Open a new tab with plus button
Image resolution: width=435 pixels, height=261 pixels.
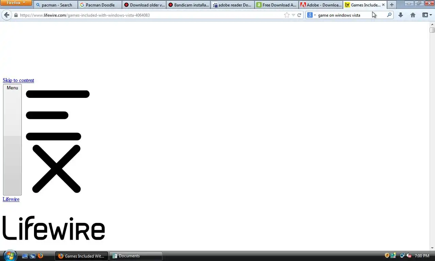pyautogui.click(x=392, y=5)
